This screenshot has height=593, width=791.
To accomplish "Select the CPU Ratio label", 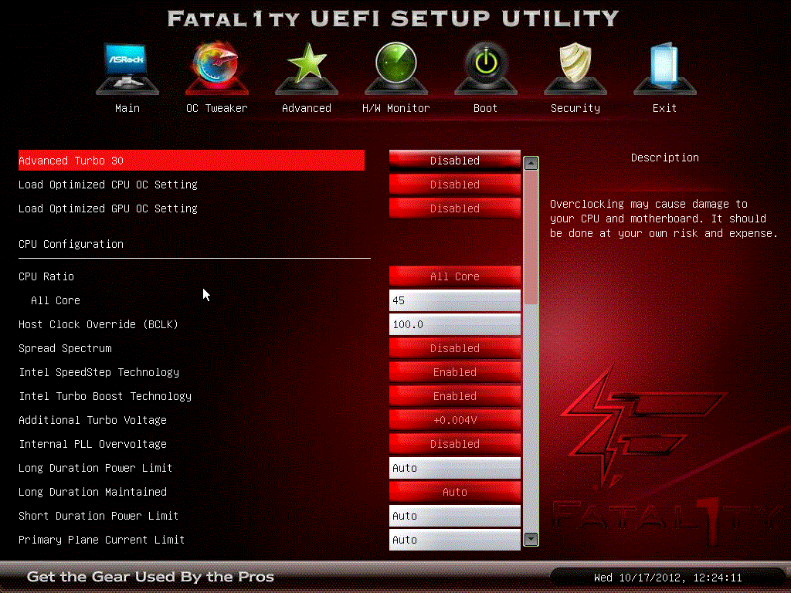I will [x=46, y=276].
